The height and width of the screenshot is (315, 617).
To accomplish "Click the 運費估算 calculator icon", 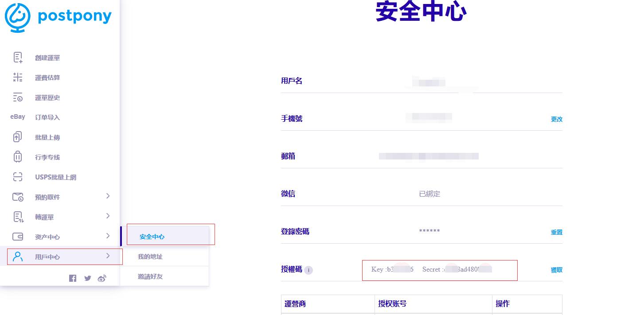I will point(18,78).
